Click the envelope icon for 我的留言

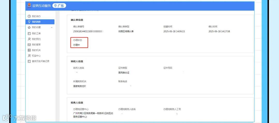[x=29, y=45]
